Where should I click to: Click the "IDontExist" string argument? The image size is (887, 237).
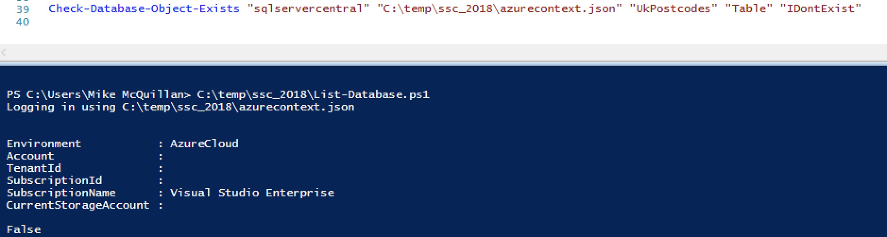click(820, 9)
